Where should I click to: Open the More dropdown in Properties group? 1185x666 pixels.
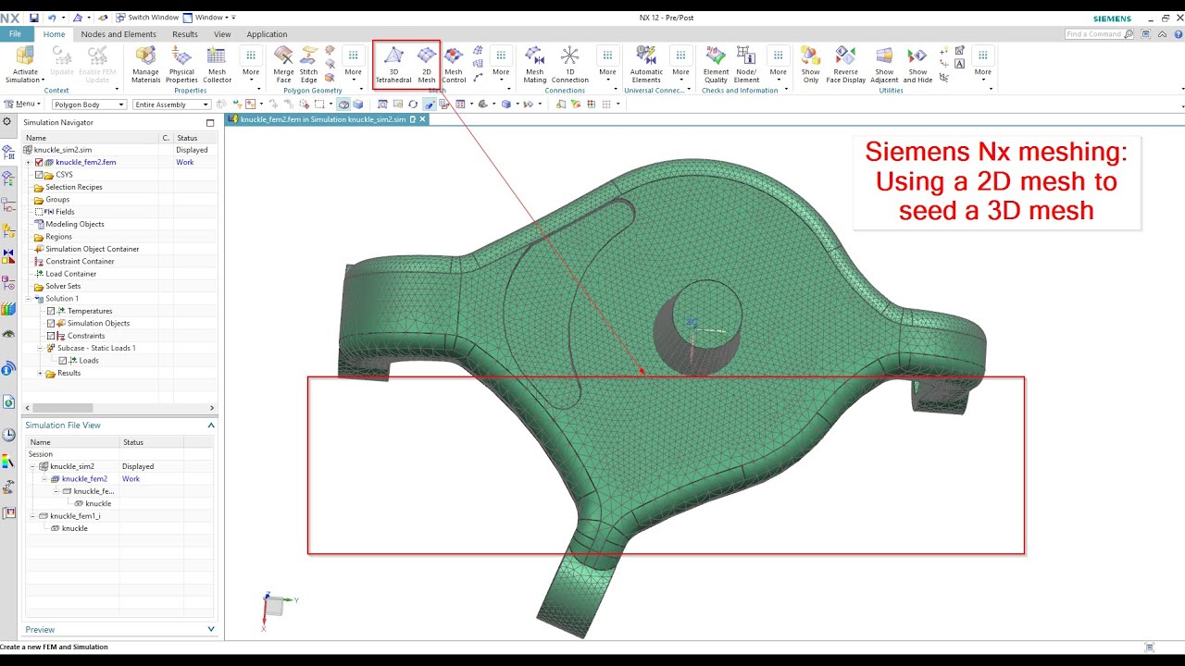(x=251, y=64)
